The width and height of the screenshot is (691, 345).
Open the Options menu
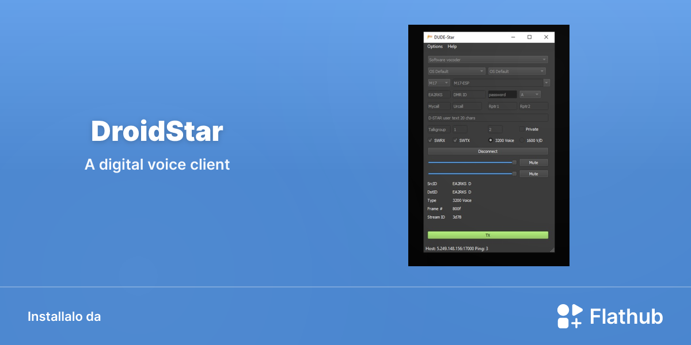[x=435, y=47]
